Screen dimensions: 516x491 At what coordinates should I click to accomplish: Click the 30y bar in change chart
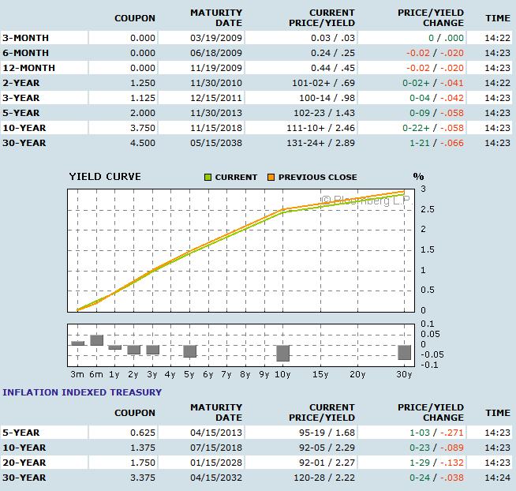point(405,352)
